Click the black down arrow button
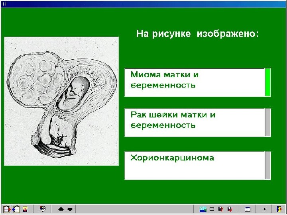 (70, 209)
